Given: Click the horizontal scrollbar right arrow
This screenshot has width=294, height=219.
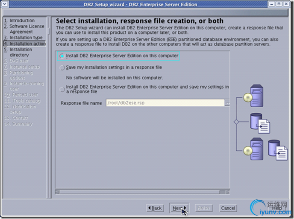Looking at the screenshot, I should pos(228,192).
